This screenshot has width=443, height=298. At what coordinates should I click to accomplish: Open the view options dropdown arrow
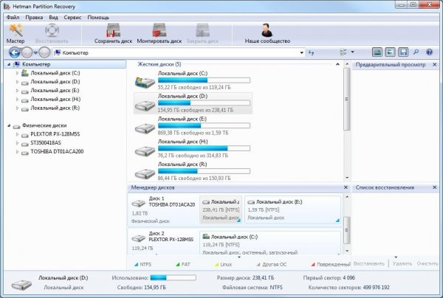click(x=353, y=52)
